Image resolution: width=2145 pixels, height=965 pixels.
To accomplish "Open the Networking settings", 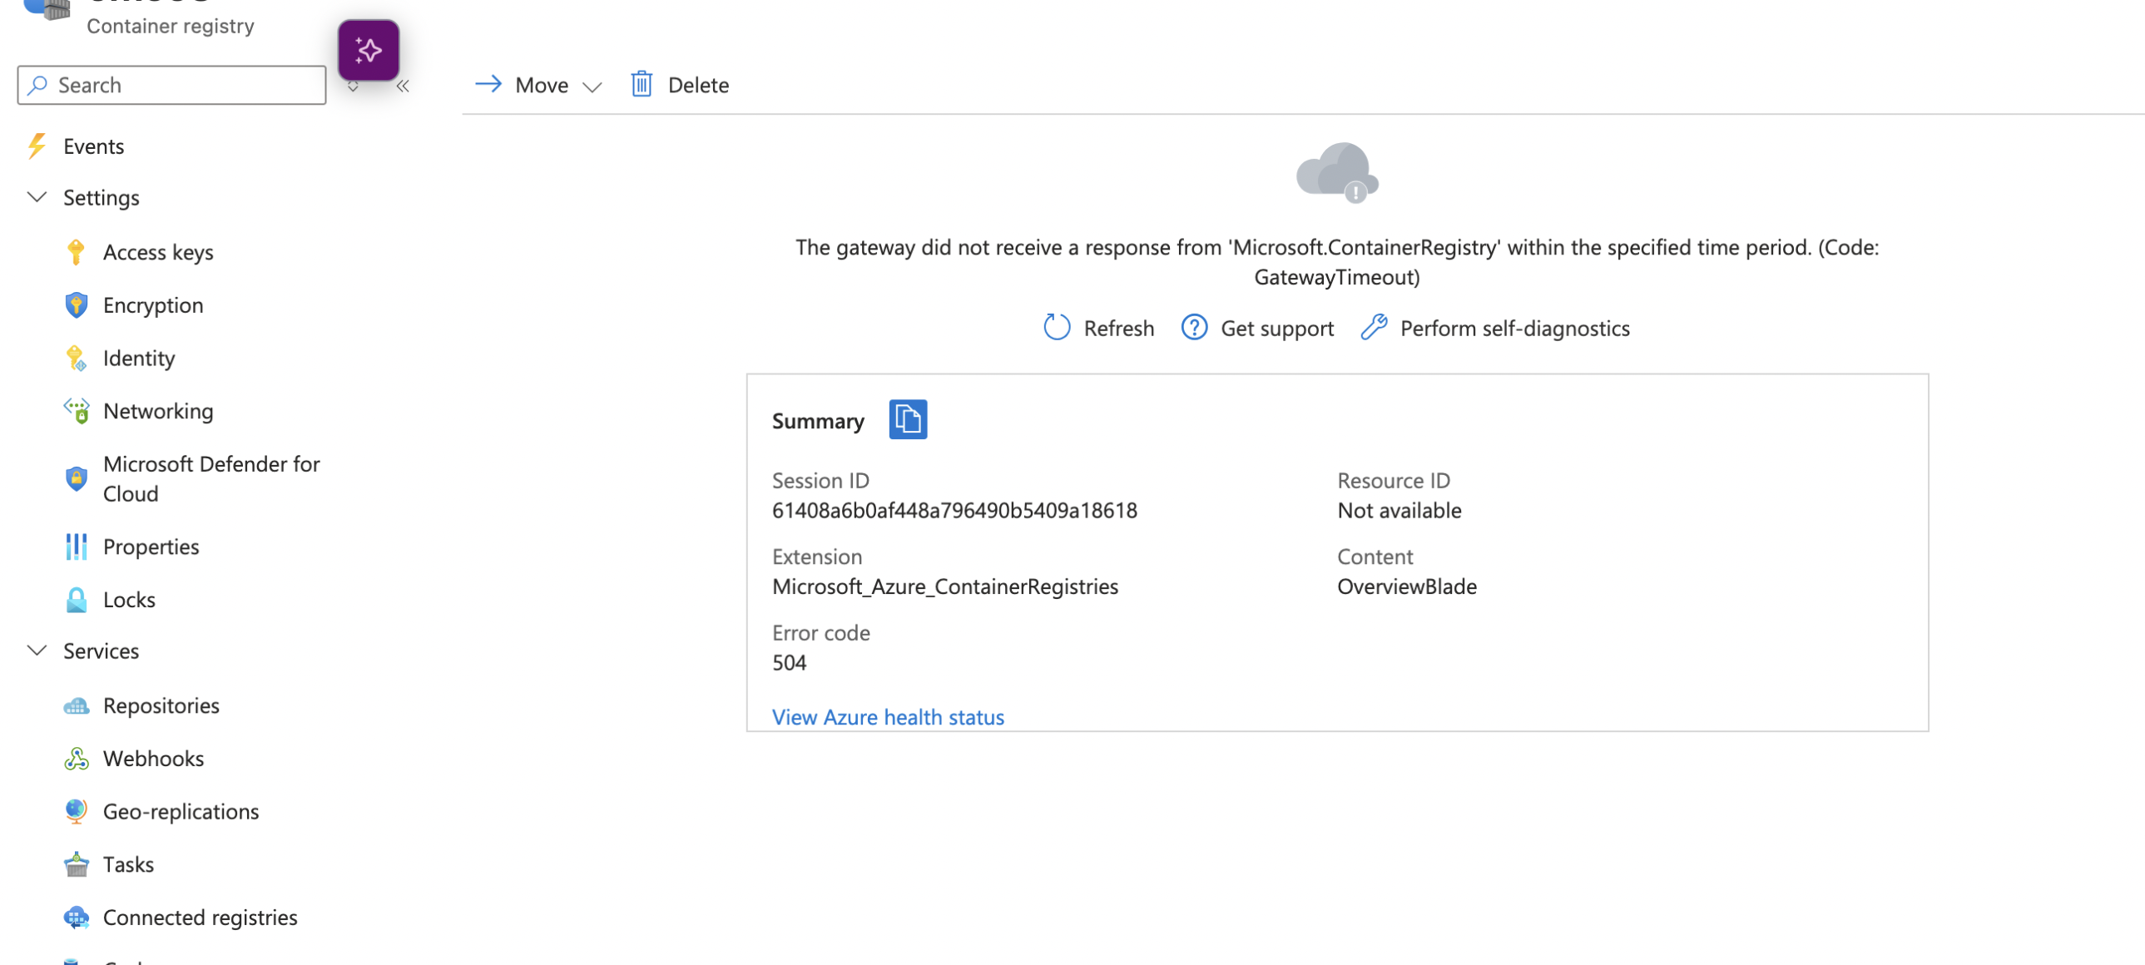I will coord(158,410).
